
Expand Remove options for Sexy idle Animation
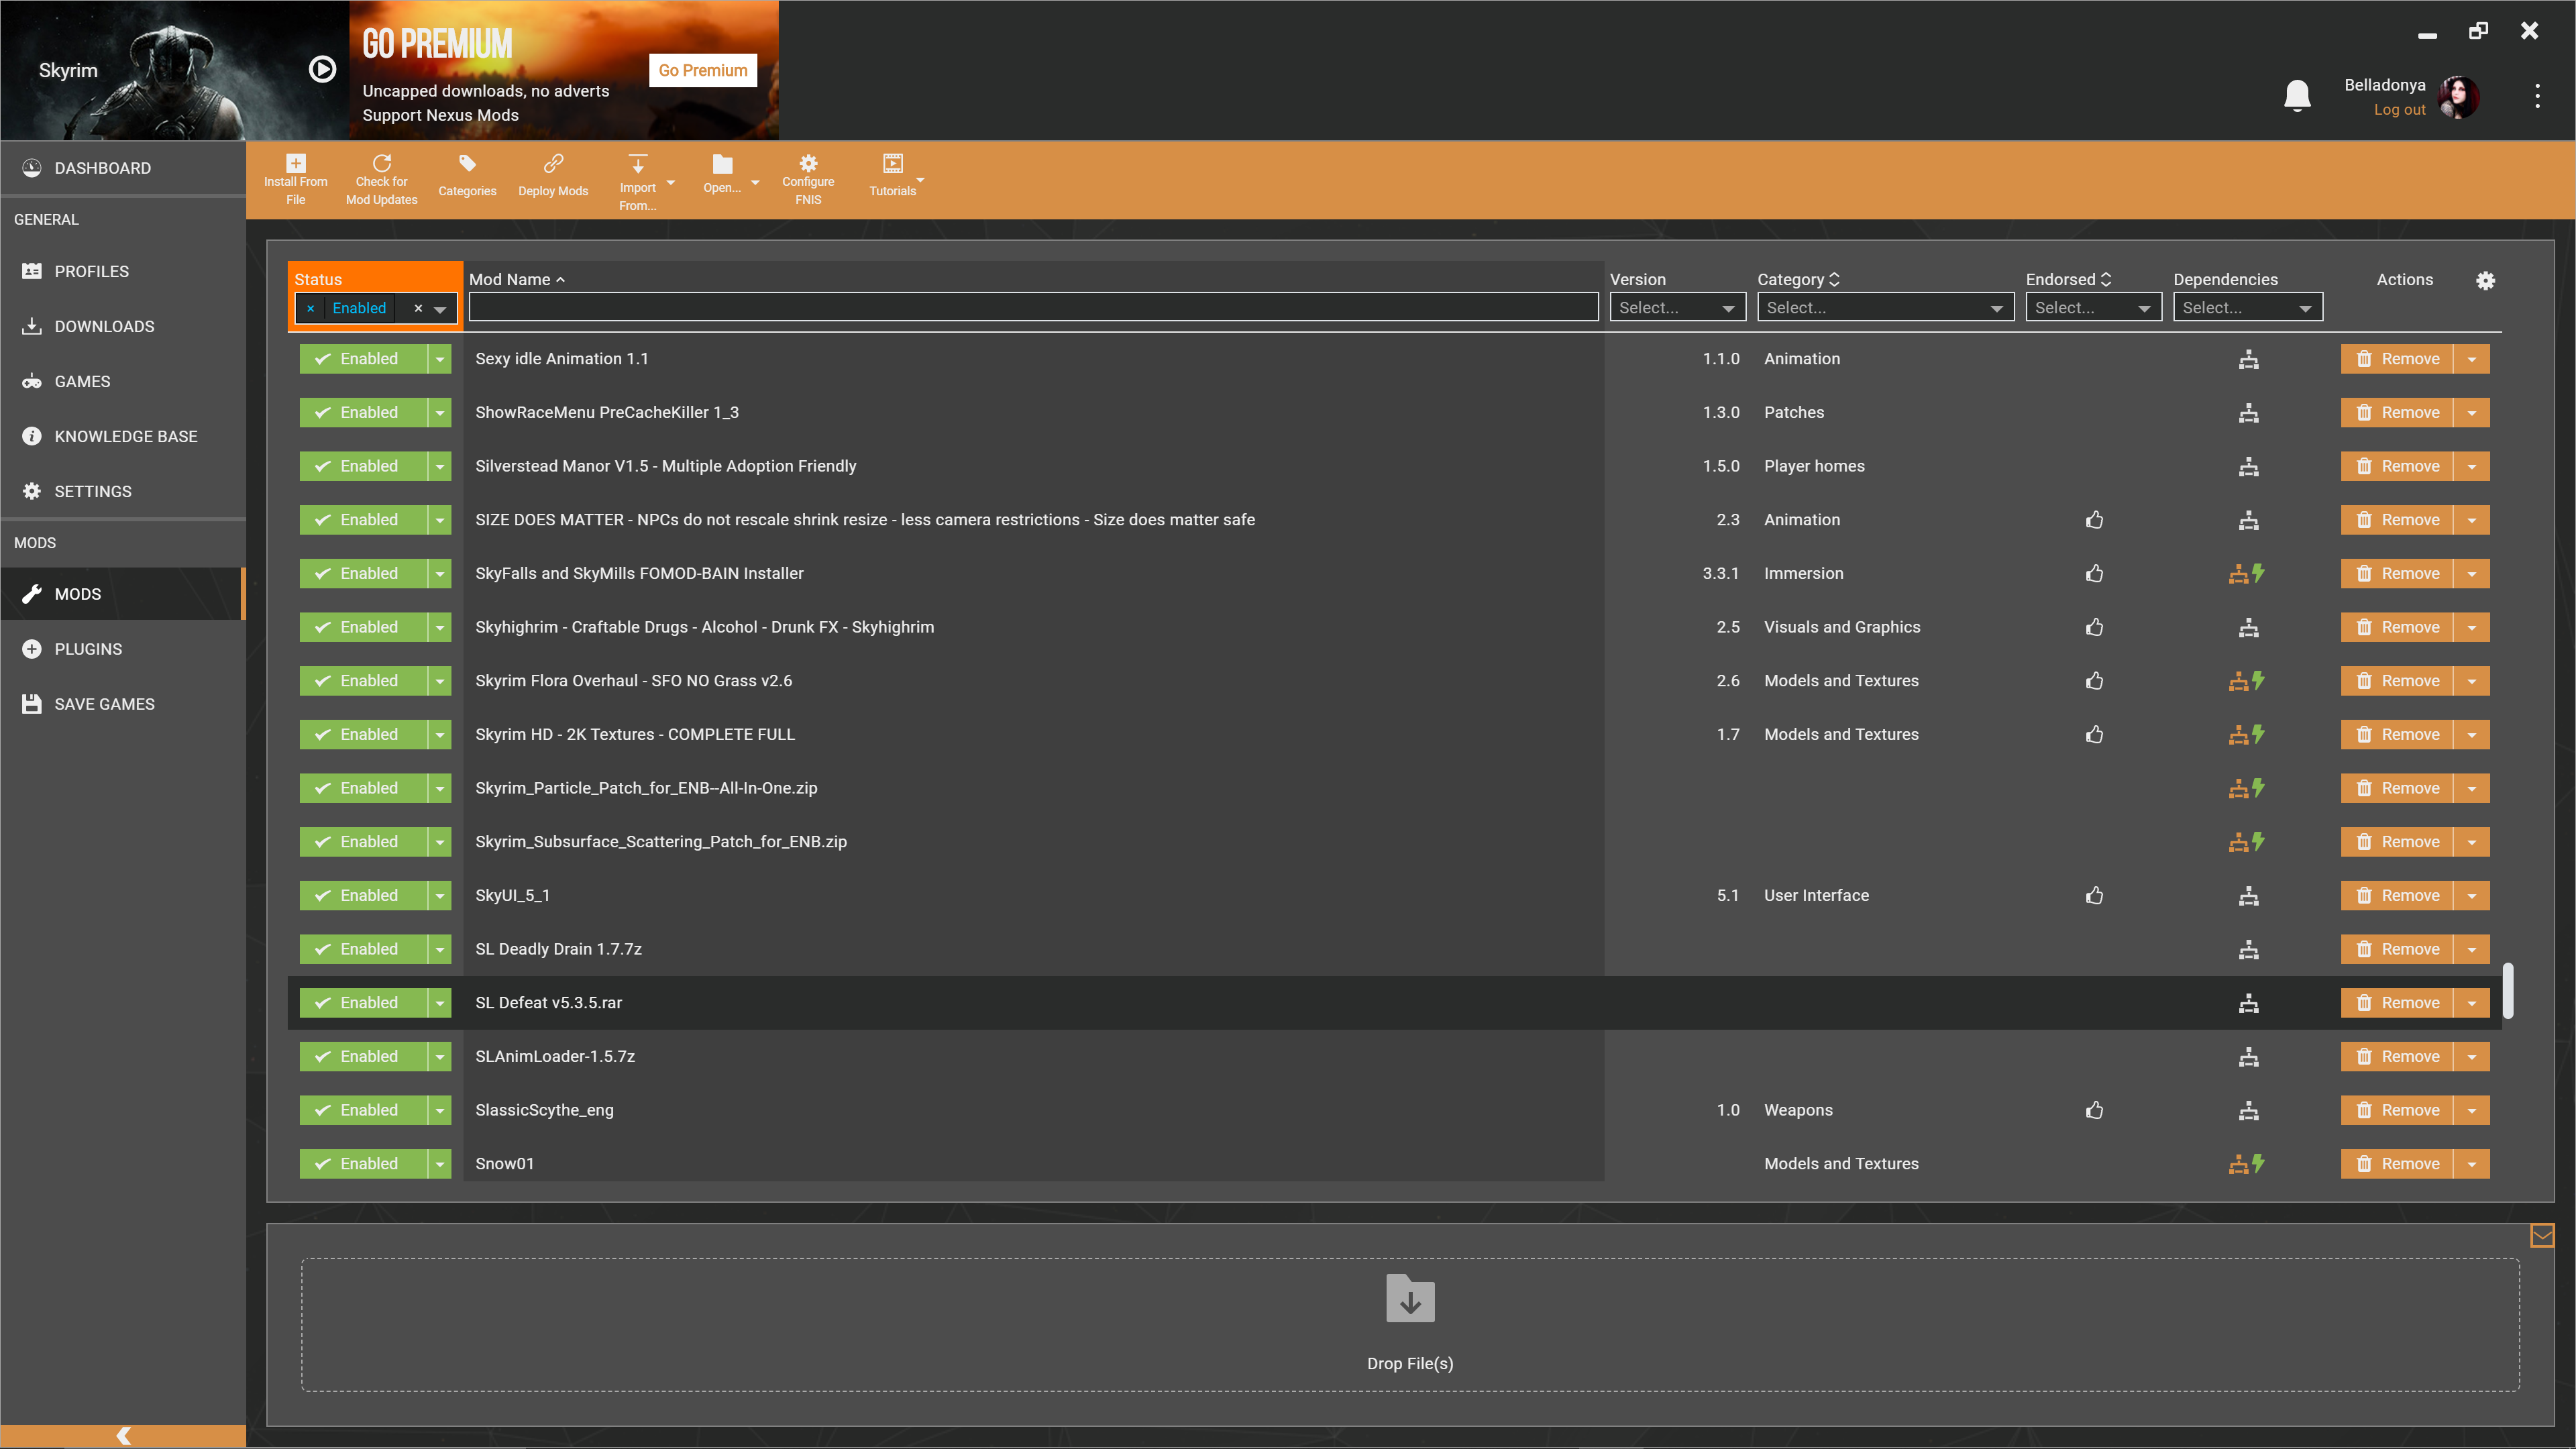point(2471,359)
